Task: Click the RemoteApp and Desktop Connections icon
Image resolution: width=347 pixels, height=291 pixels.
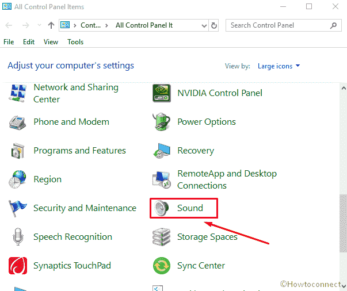Action: click(x=162, y=179)
